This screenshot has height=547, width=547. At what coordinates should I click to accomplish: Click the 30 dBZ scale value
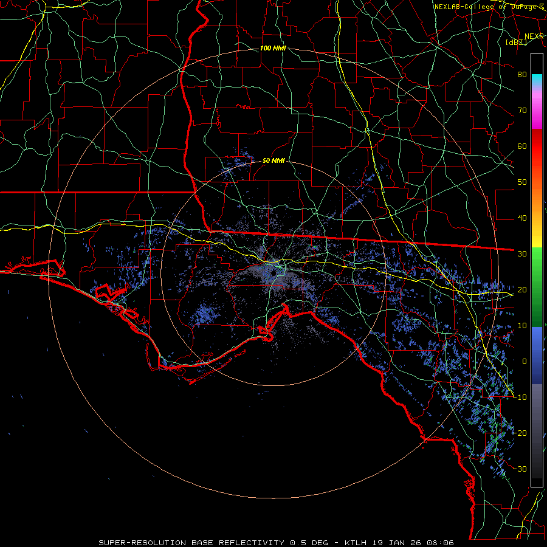pos(522,254)
